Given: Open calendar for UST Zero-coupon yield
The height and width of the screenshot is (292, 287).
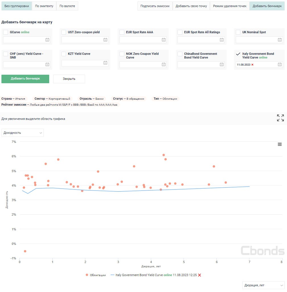Looking at the screenshot, I should (x=105, y=40).
